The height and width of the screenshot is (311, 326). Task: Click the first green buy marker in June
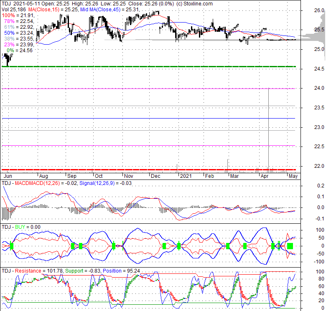coord(11,246)
